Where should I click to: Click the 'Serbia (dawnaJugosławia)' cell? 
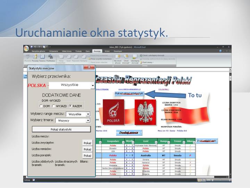pyautogui.click(x=113, y=168)
